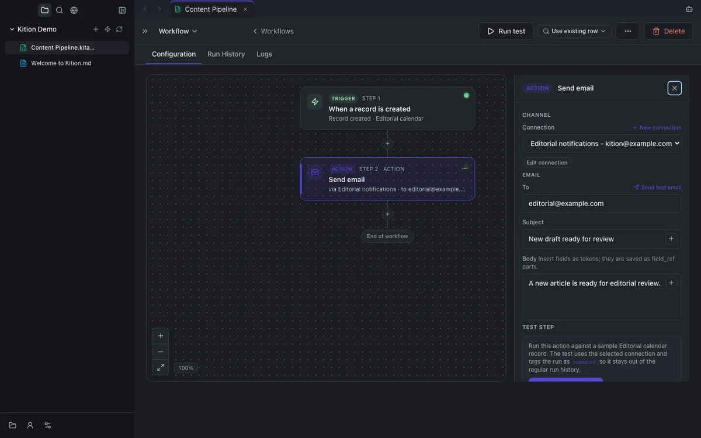The height and width of the screenshot is (438, 701).
Task: Open the folder icon in the bottom bar
Action: [12, 425]
